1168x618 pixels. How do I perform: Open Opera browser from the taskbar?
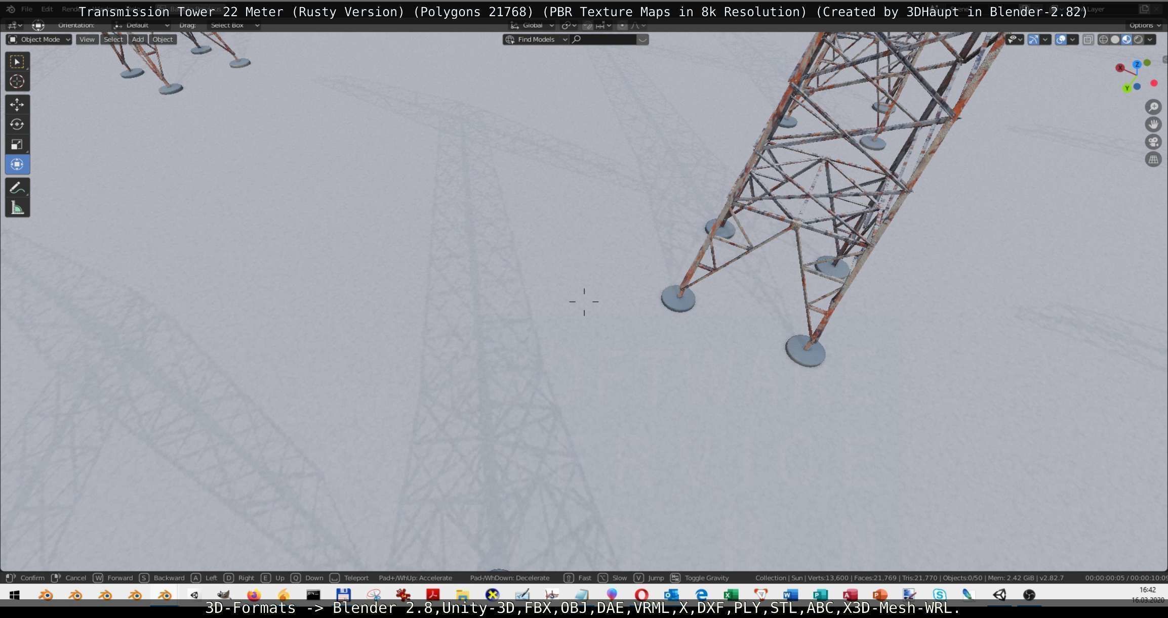tap(641, 595)
